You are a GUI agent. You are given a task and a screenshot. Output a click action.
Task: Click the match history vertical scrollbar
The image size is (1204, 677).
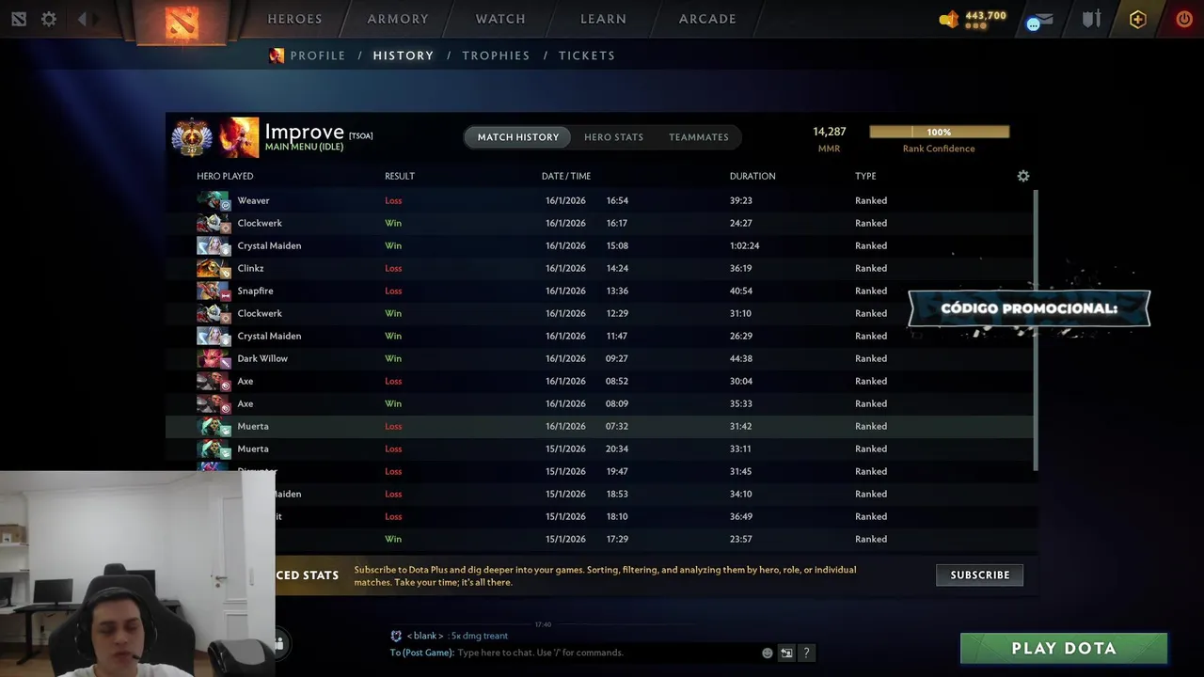click(1036, 329)
